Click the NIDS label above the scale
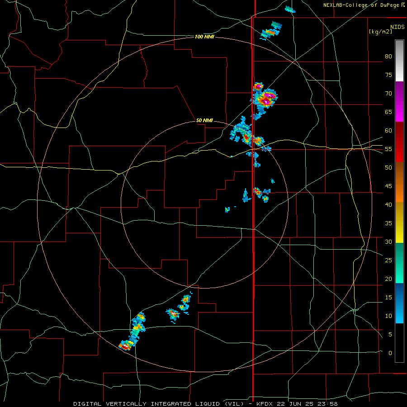 (x=398, y=27)
